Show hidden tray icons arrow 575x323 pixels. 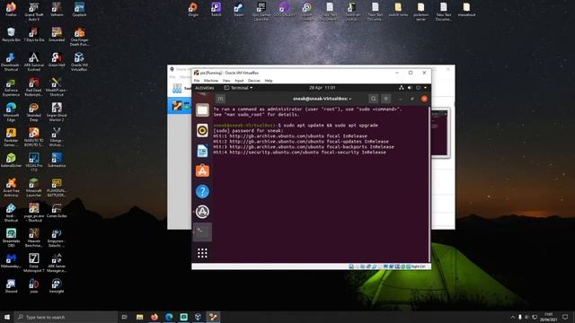[513, 317]
